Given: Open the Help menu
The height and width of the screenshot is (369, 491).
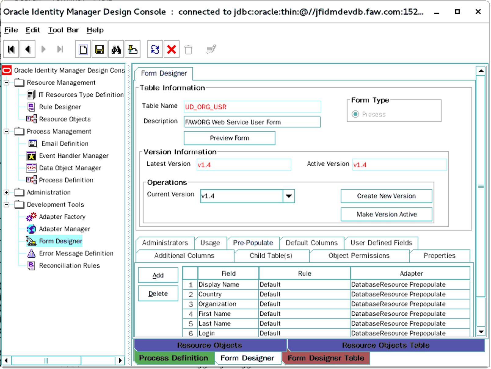Looking at the screenshot, I should [x=95, y=30].
